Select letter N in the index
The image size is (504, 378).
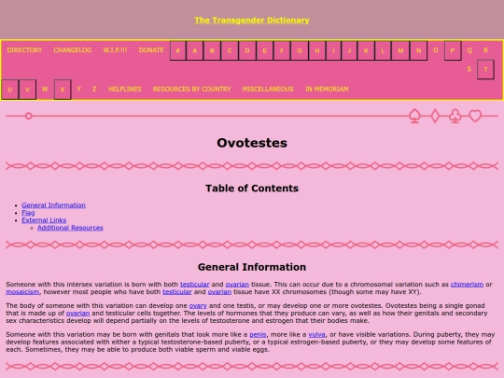tap(418, 50)
